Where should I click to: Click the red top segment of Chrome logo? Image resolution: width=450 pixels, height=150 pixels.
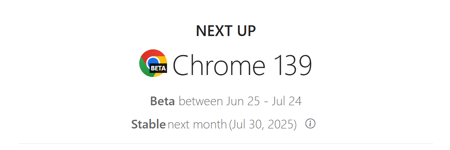pos(153,54)
